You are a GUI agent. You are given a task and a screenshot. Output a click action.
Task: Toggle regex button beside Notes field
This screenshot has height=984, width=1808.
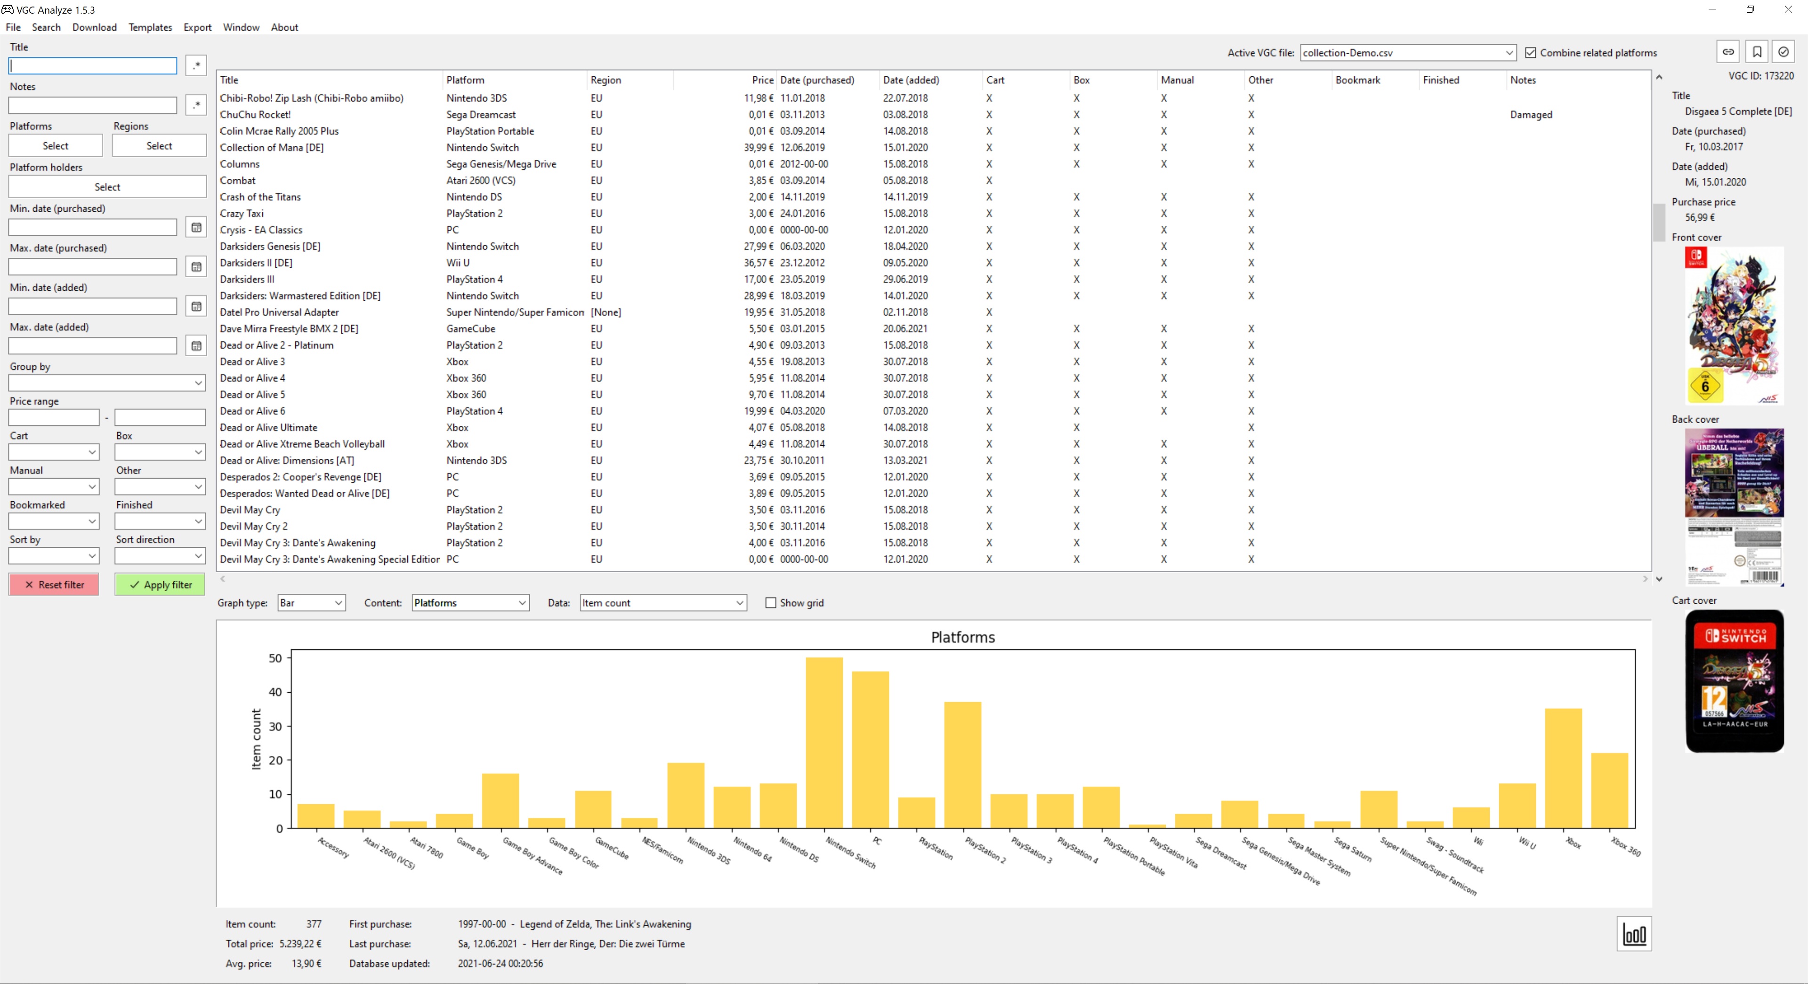196,105
